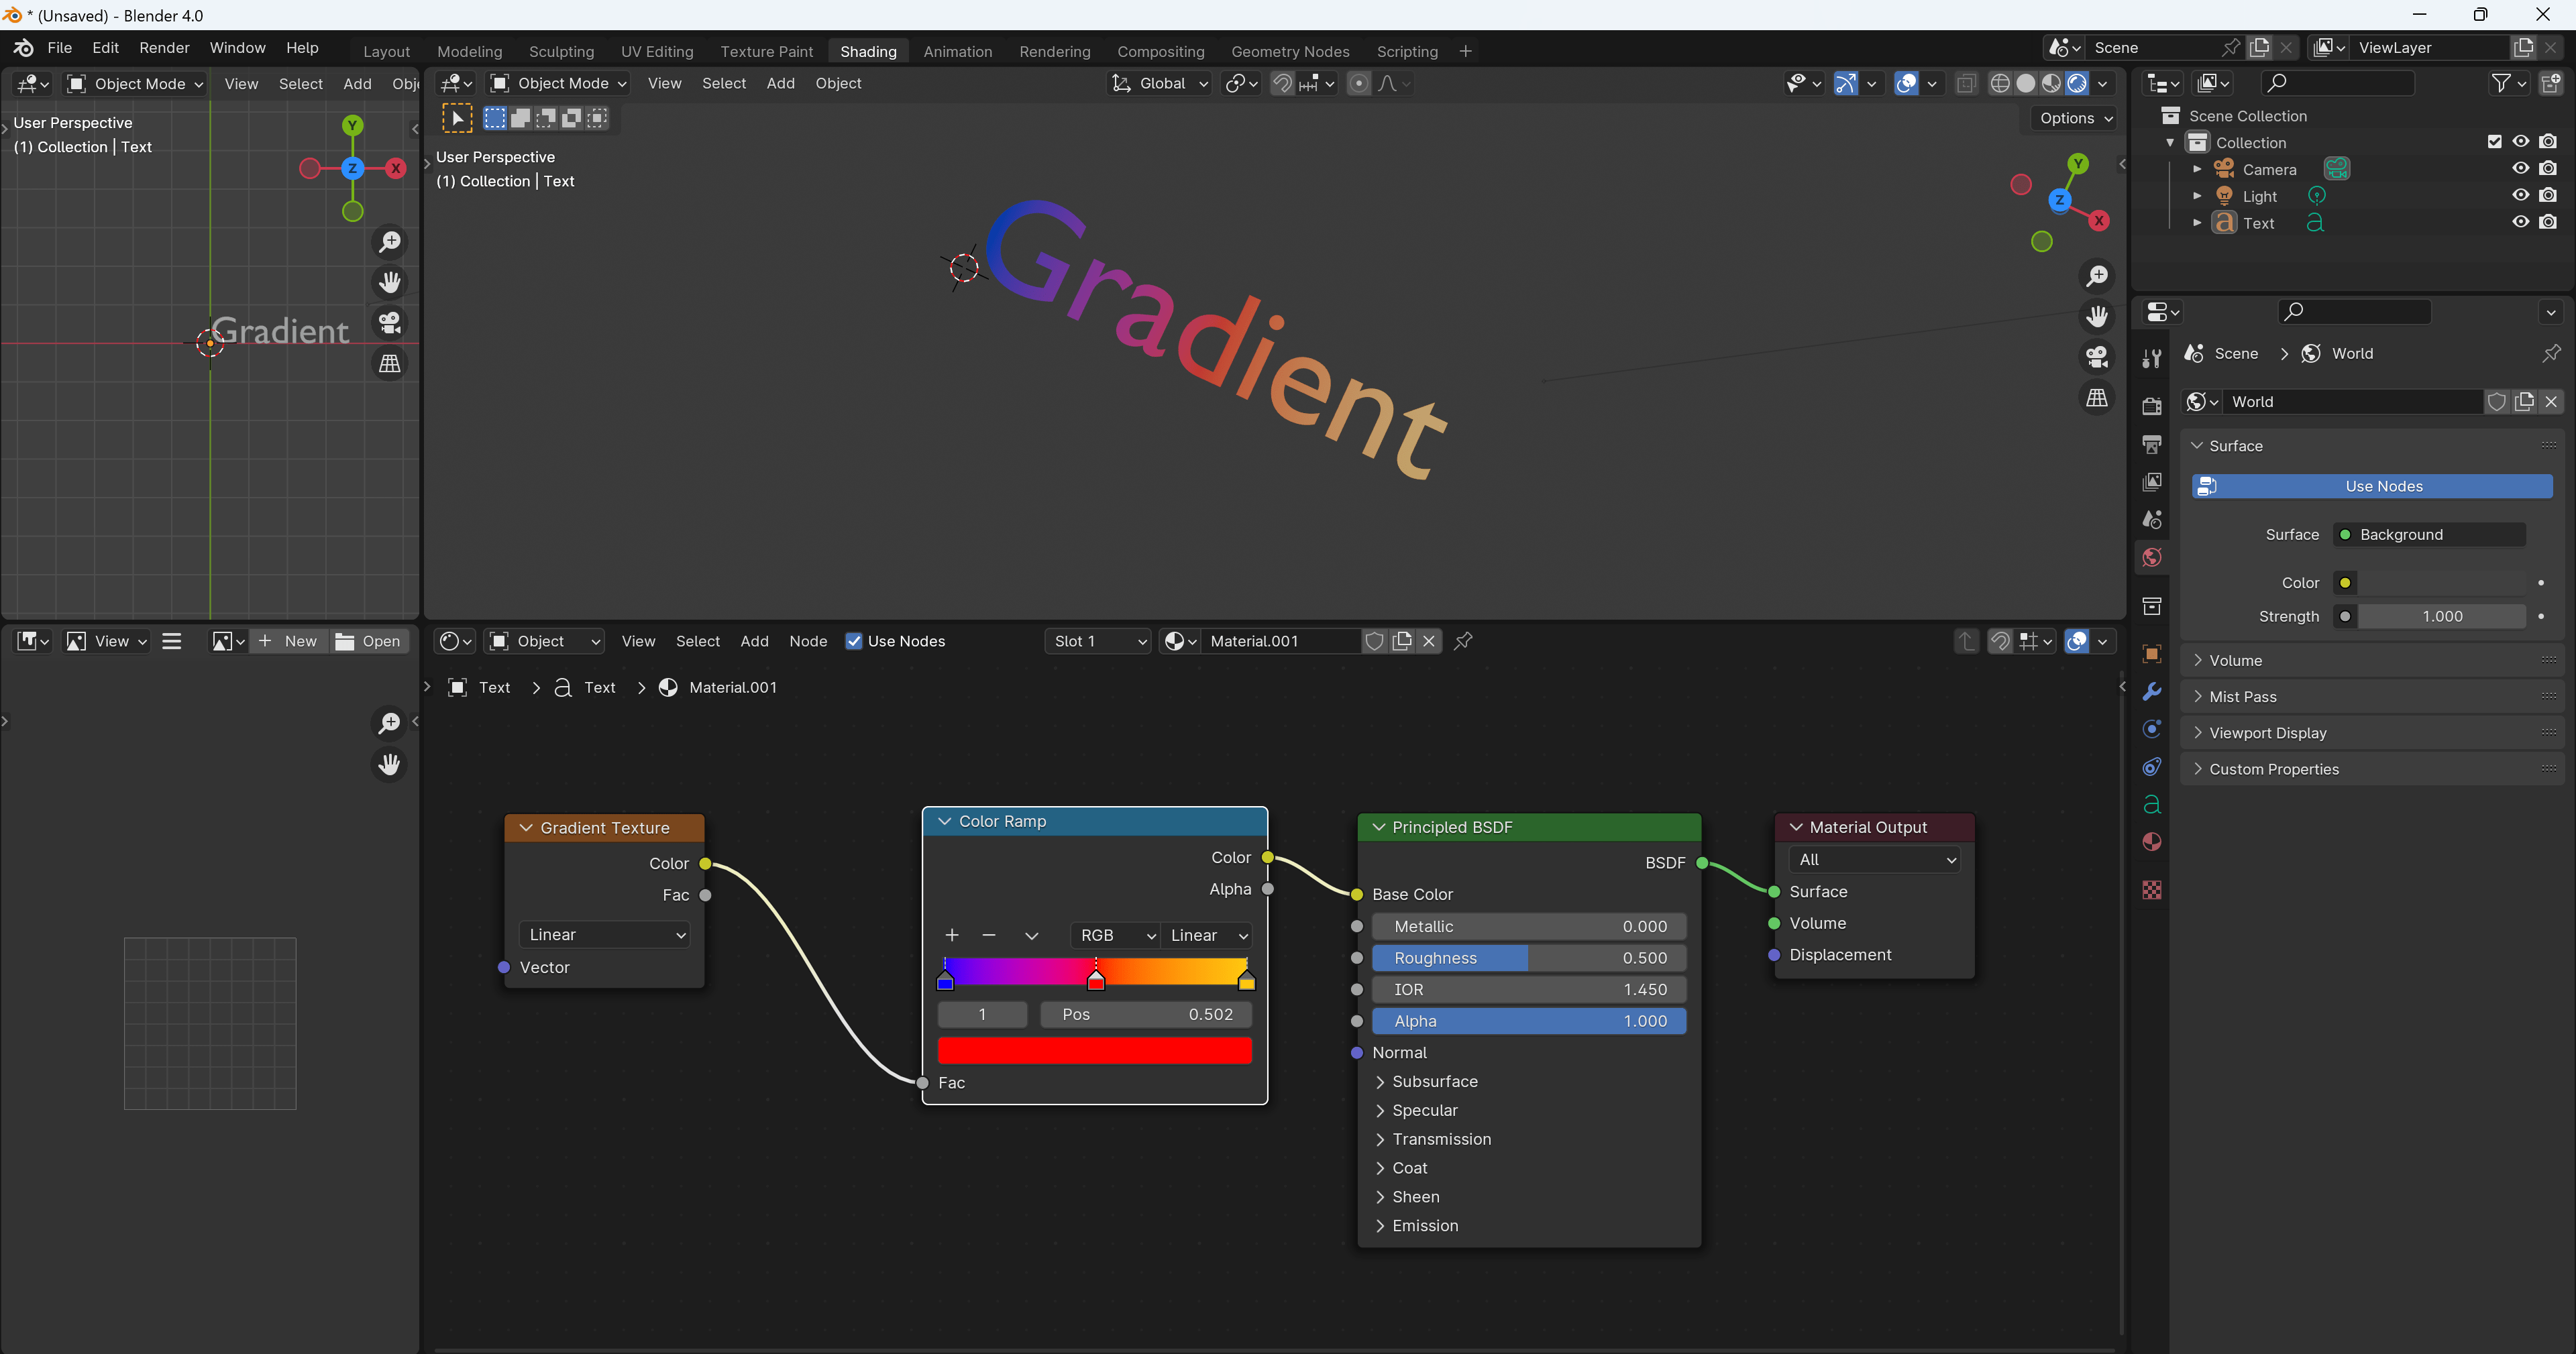This screenshot has width=2576, height=1354.
Task: Unlink Material.001 with the X button
Action: (1429, 641)
